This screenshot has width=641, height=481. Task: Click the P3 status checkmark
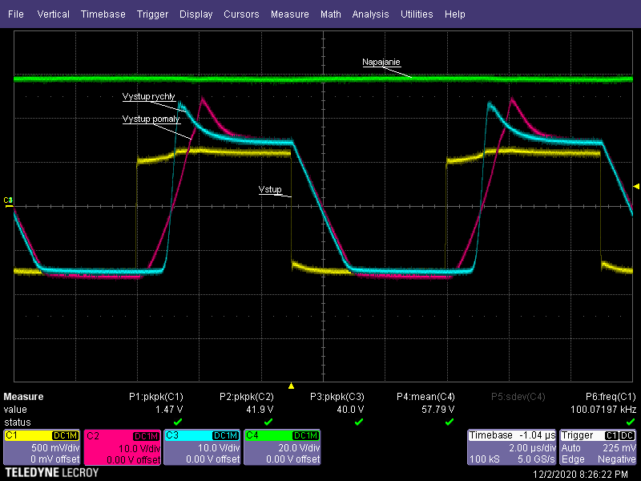359,422
